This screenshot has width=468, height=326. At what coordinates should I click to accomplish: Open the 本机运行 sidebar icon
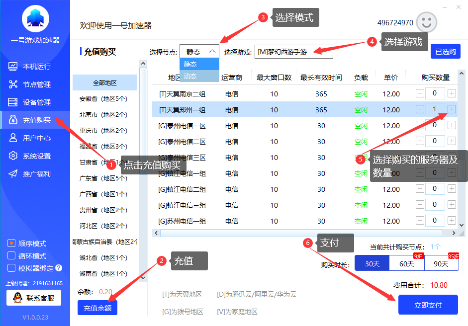[x=13, y=66]
